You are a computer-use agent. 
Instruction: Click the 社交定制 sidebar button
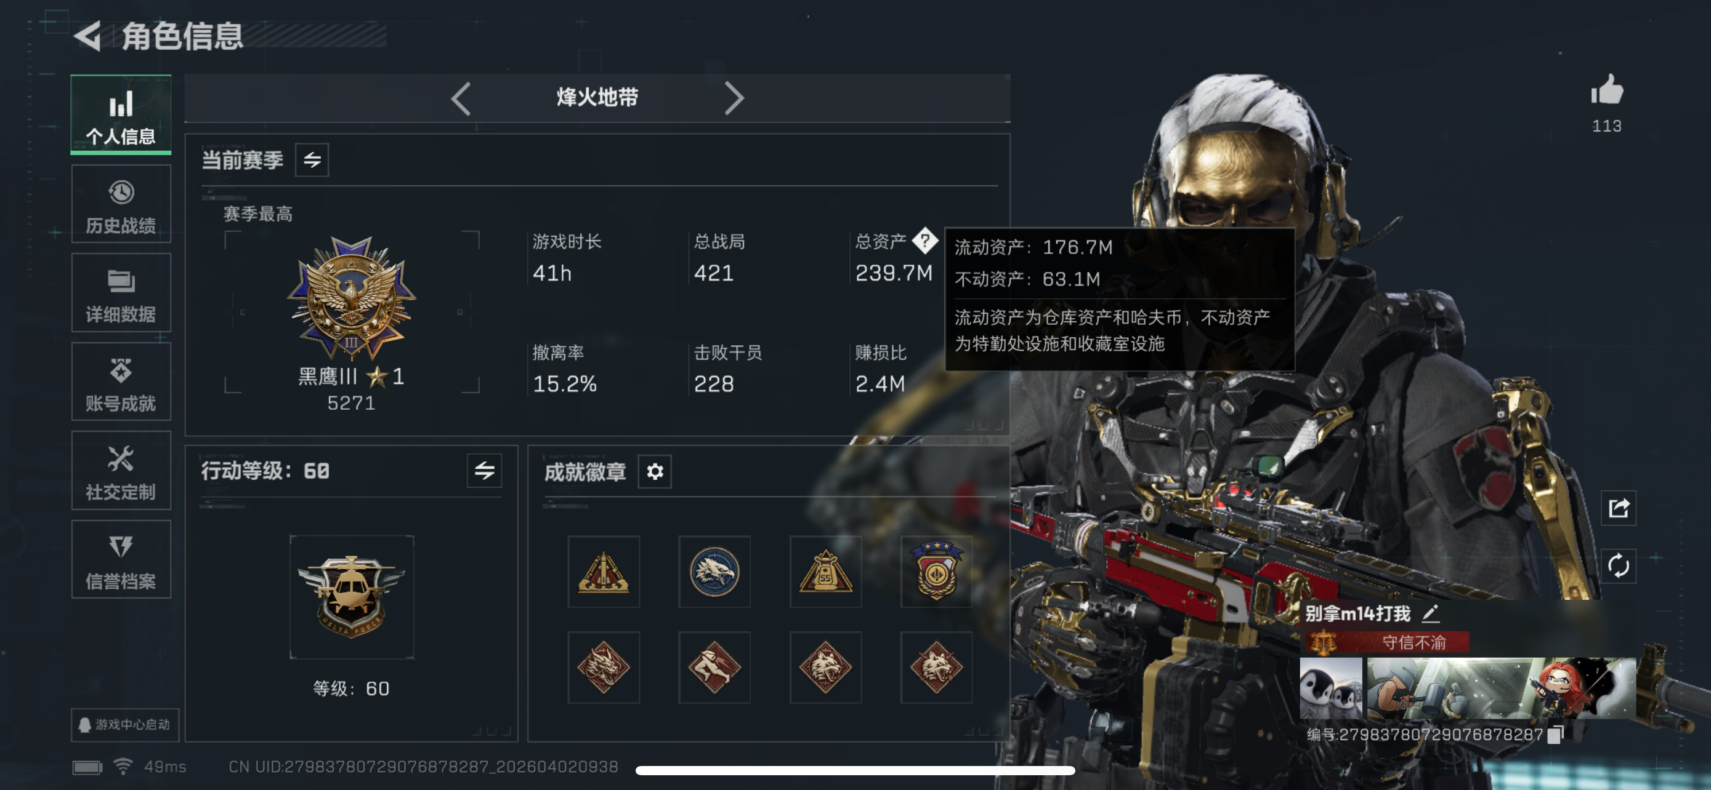[121, 471]
